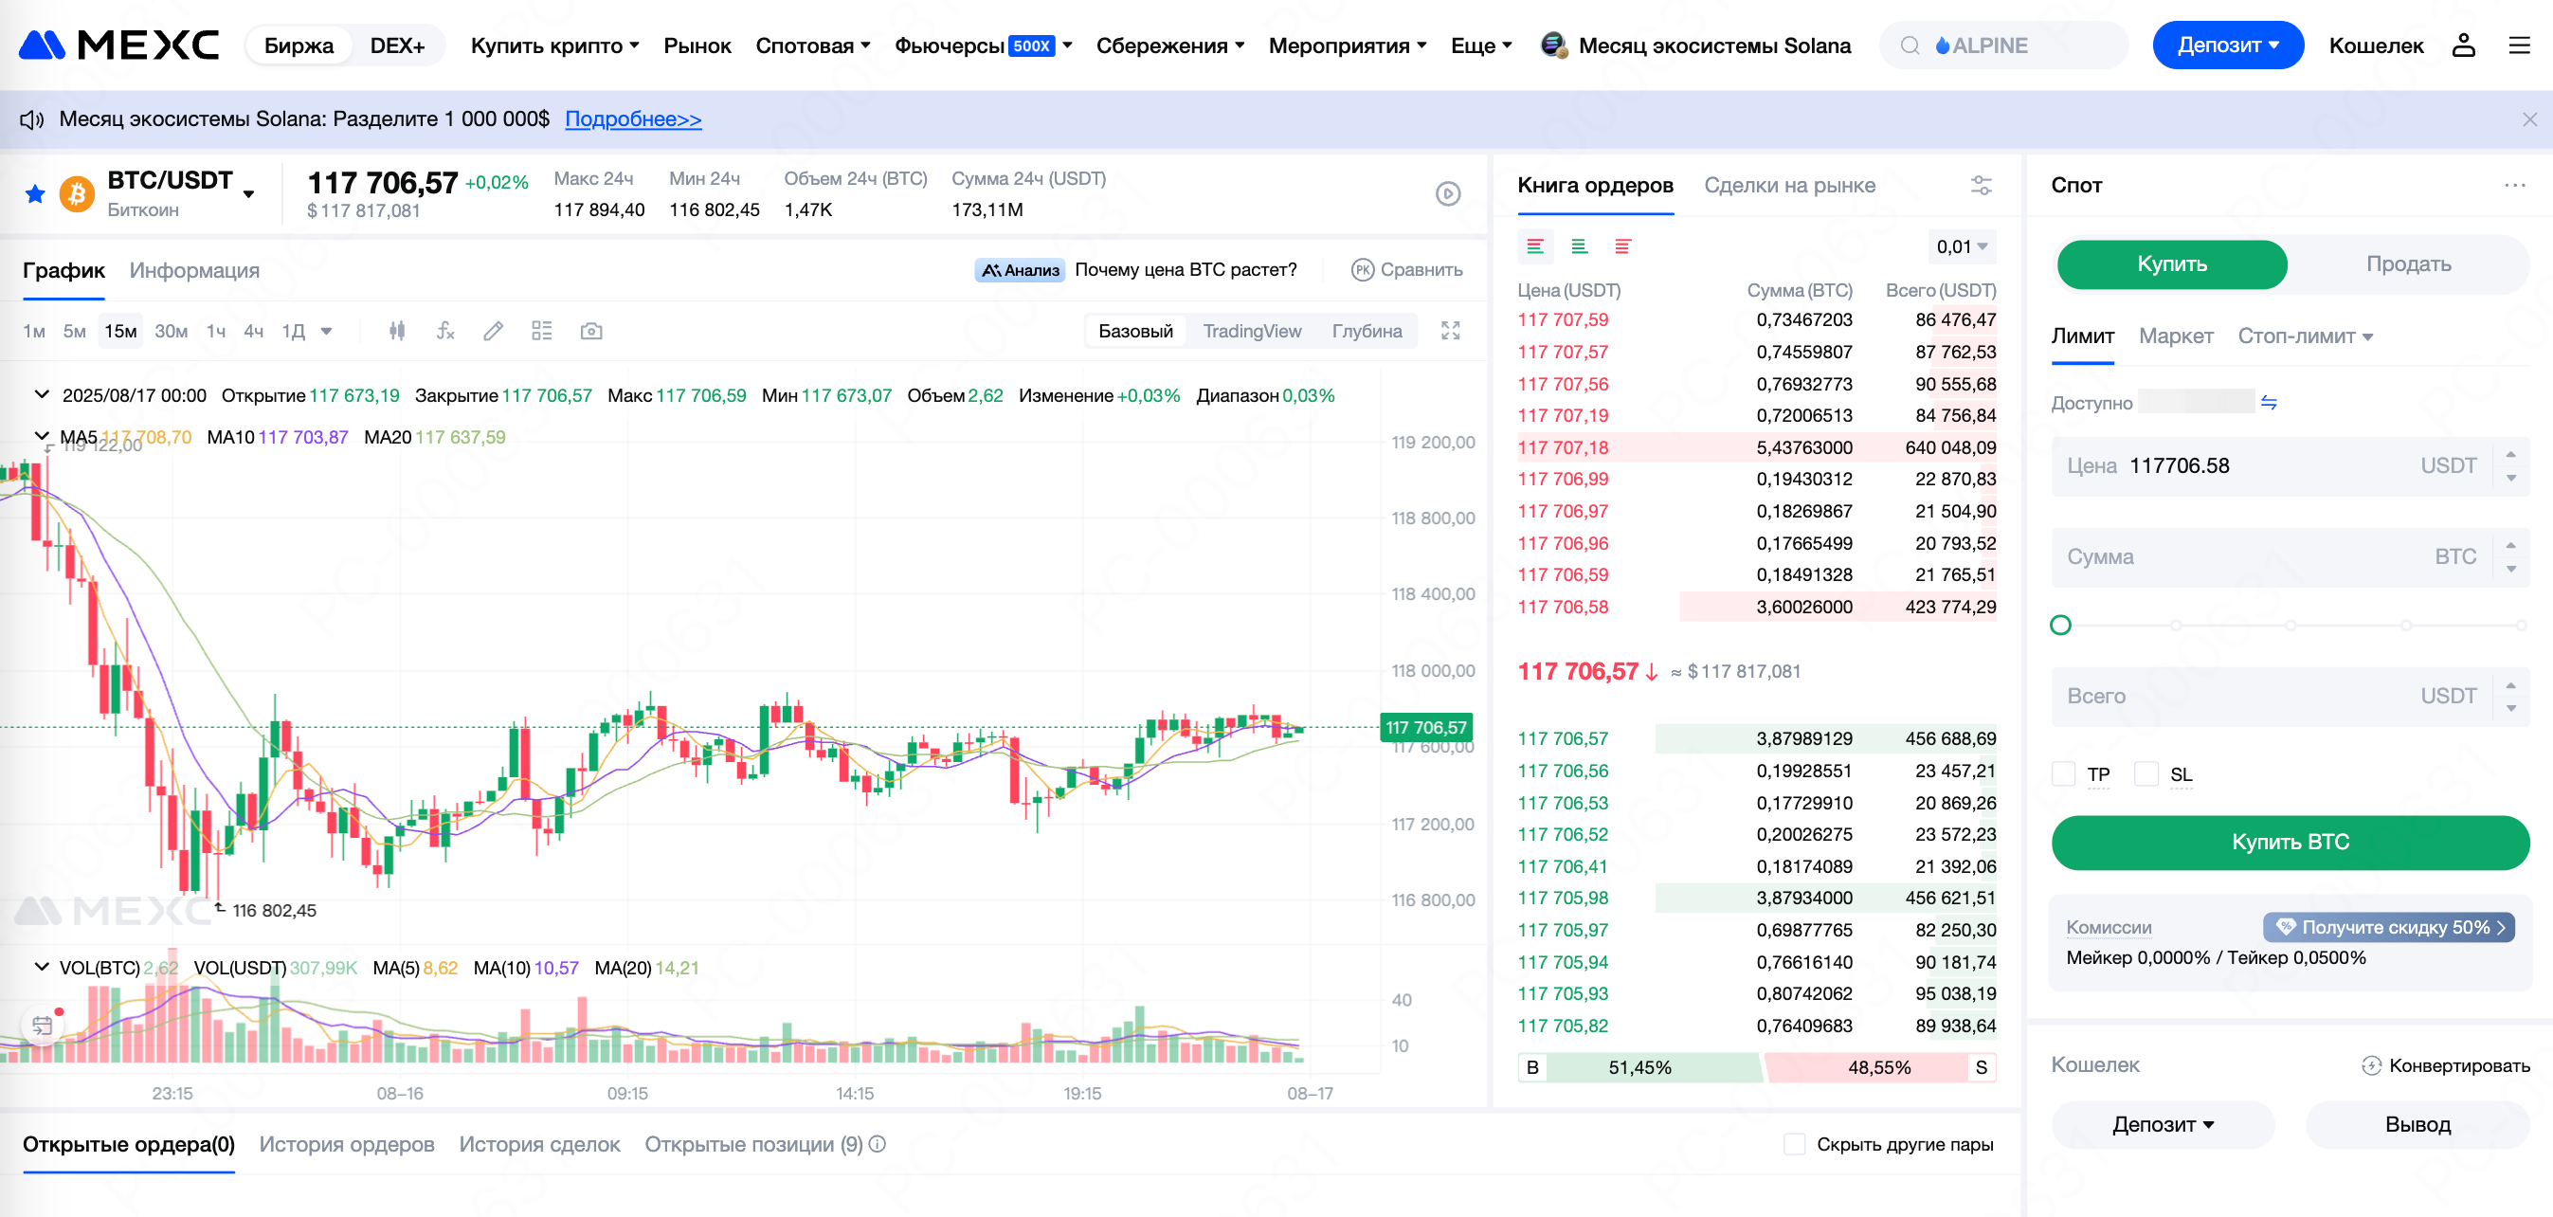
Task: Open the hamburger menu icon
Action: [2519, 45]
